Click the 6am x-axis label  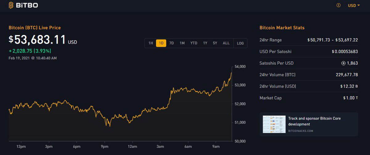click(x=188, y=147)
